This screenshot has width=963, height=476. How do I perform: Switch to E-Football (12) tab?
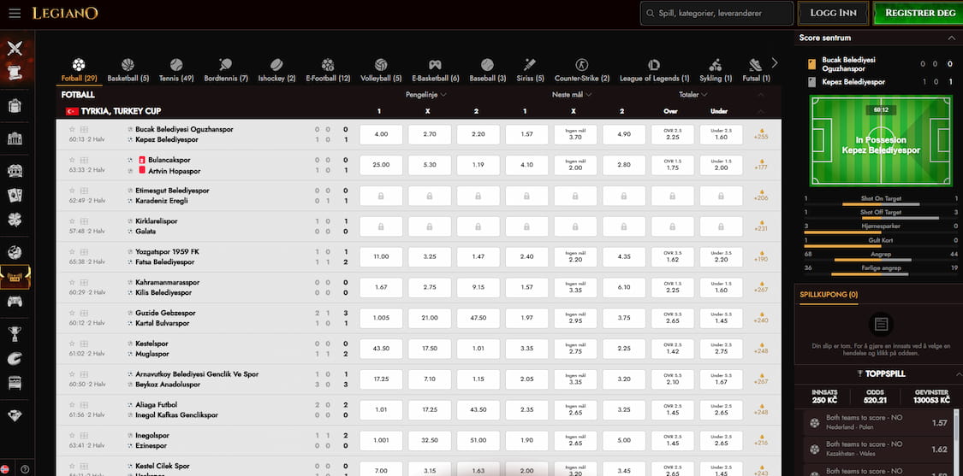[x=328, y=71]
